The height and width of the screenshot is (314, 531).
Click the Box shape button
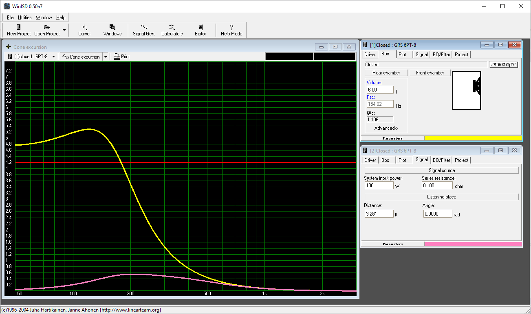504,64
